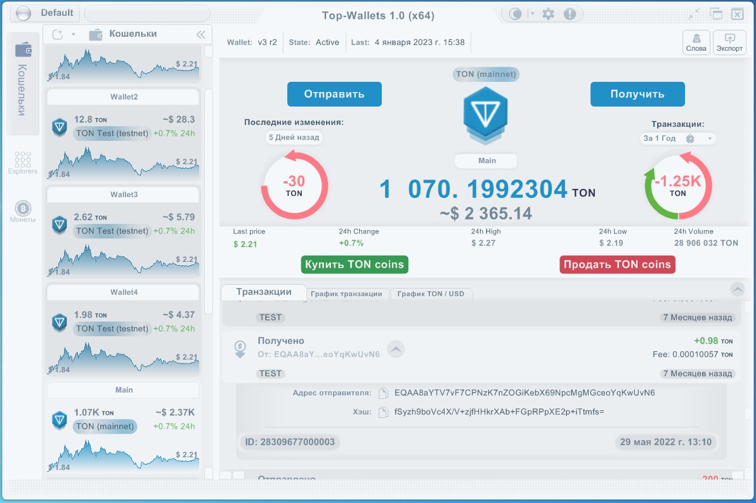Click Купить TON coins
The width and height of the screenshot is (756, 503).
(x=355, y=265)
